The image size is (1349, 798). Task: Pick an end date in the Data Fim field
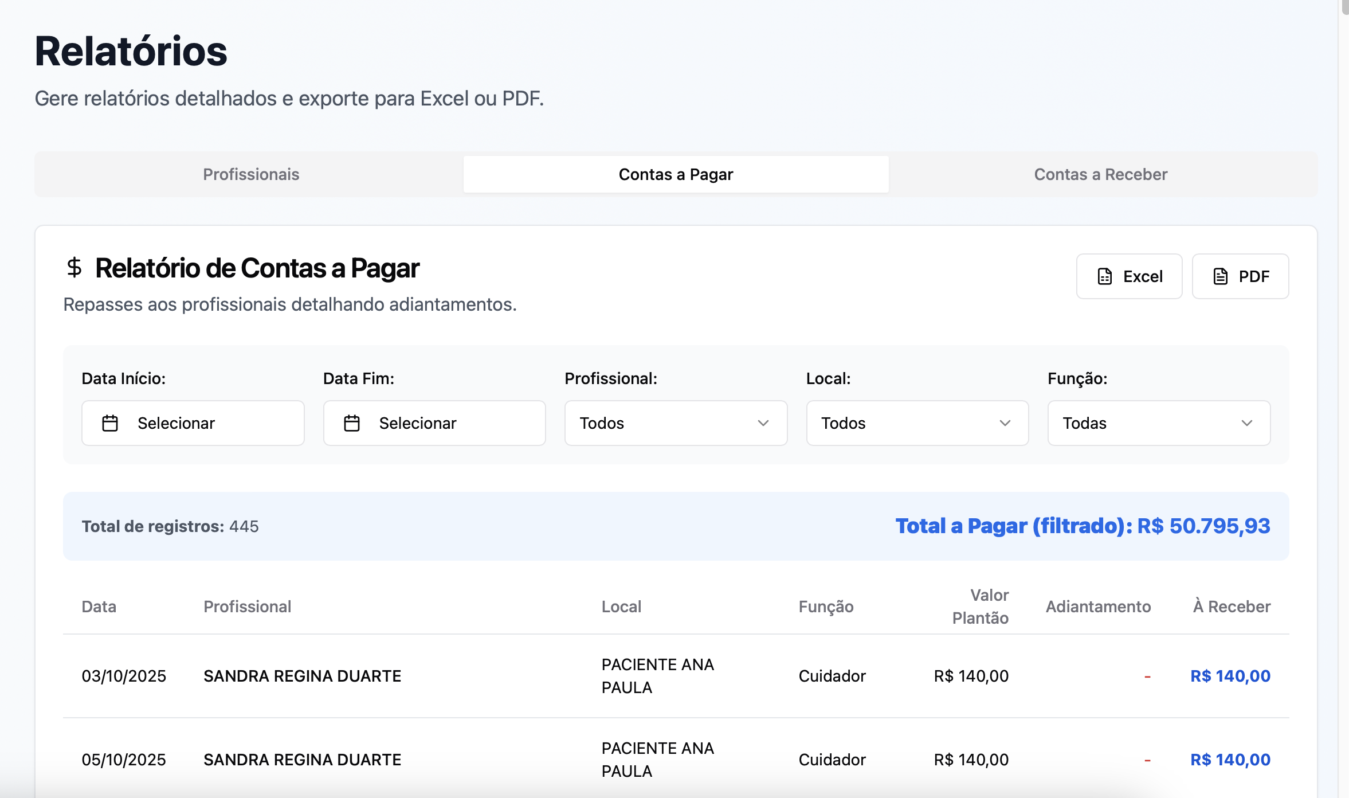pyautogui.click(x=434, y=423)
